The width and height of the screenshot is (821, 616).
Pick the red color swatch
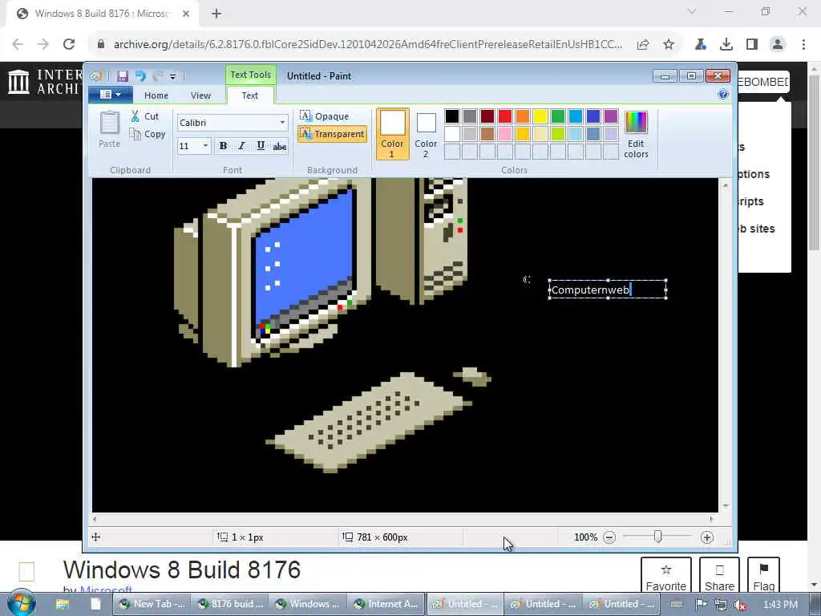505,115
